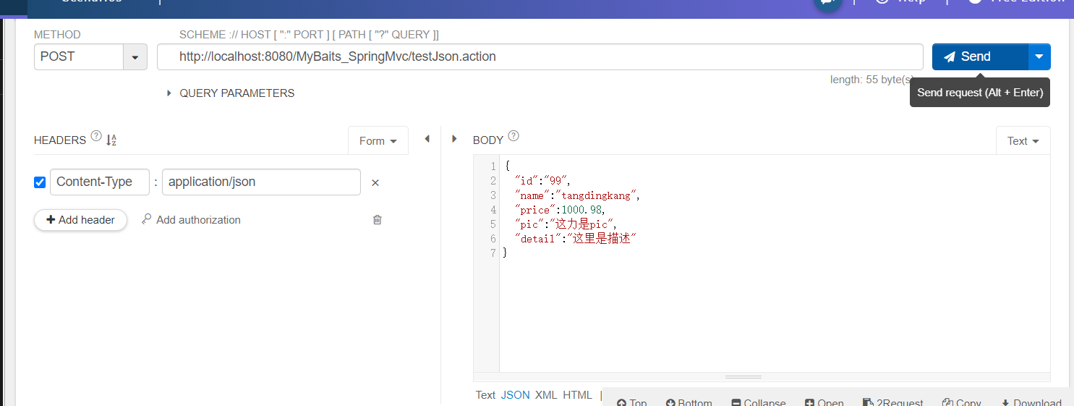Image resolution: width=1074 pixels, height=406 pixels.
Task: Open the body Text format dropdown
Action: 1023,141
